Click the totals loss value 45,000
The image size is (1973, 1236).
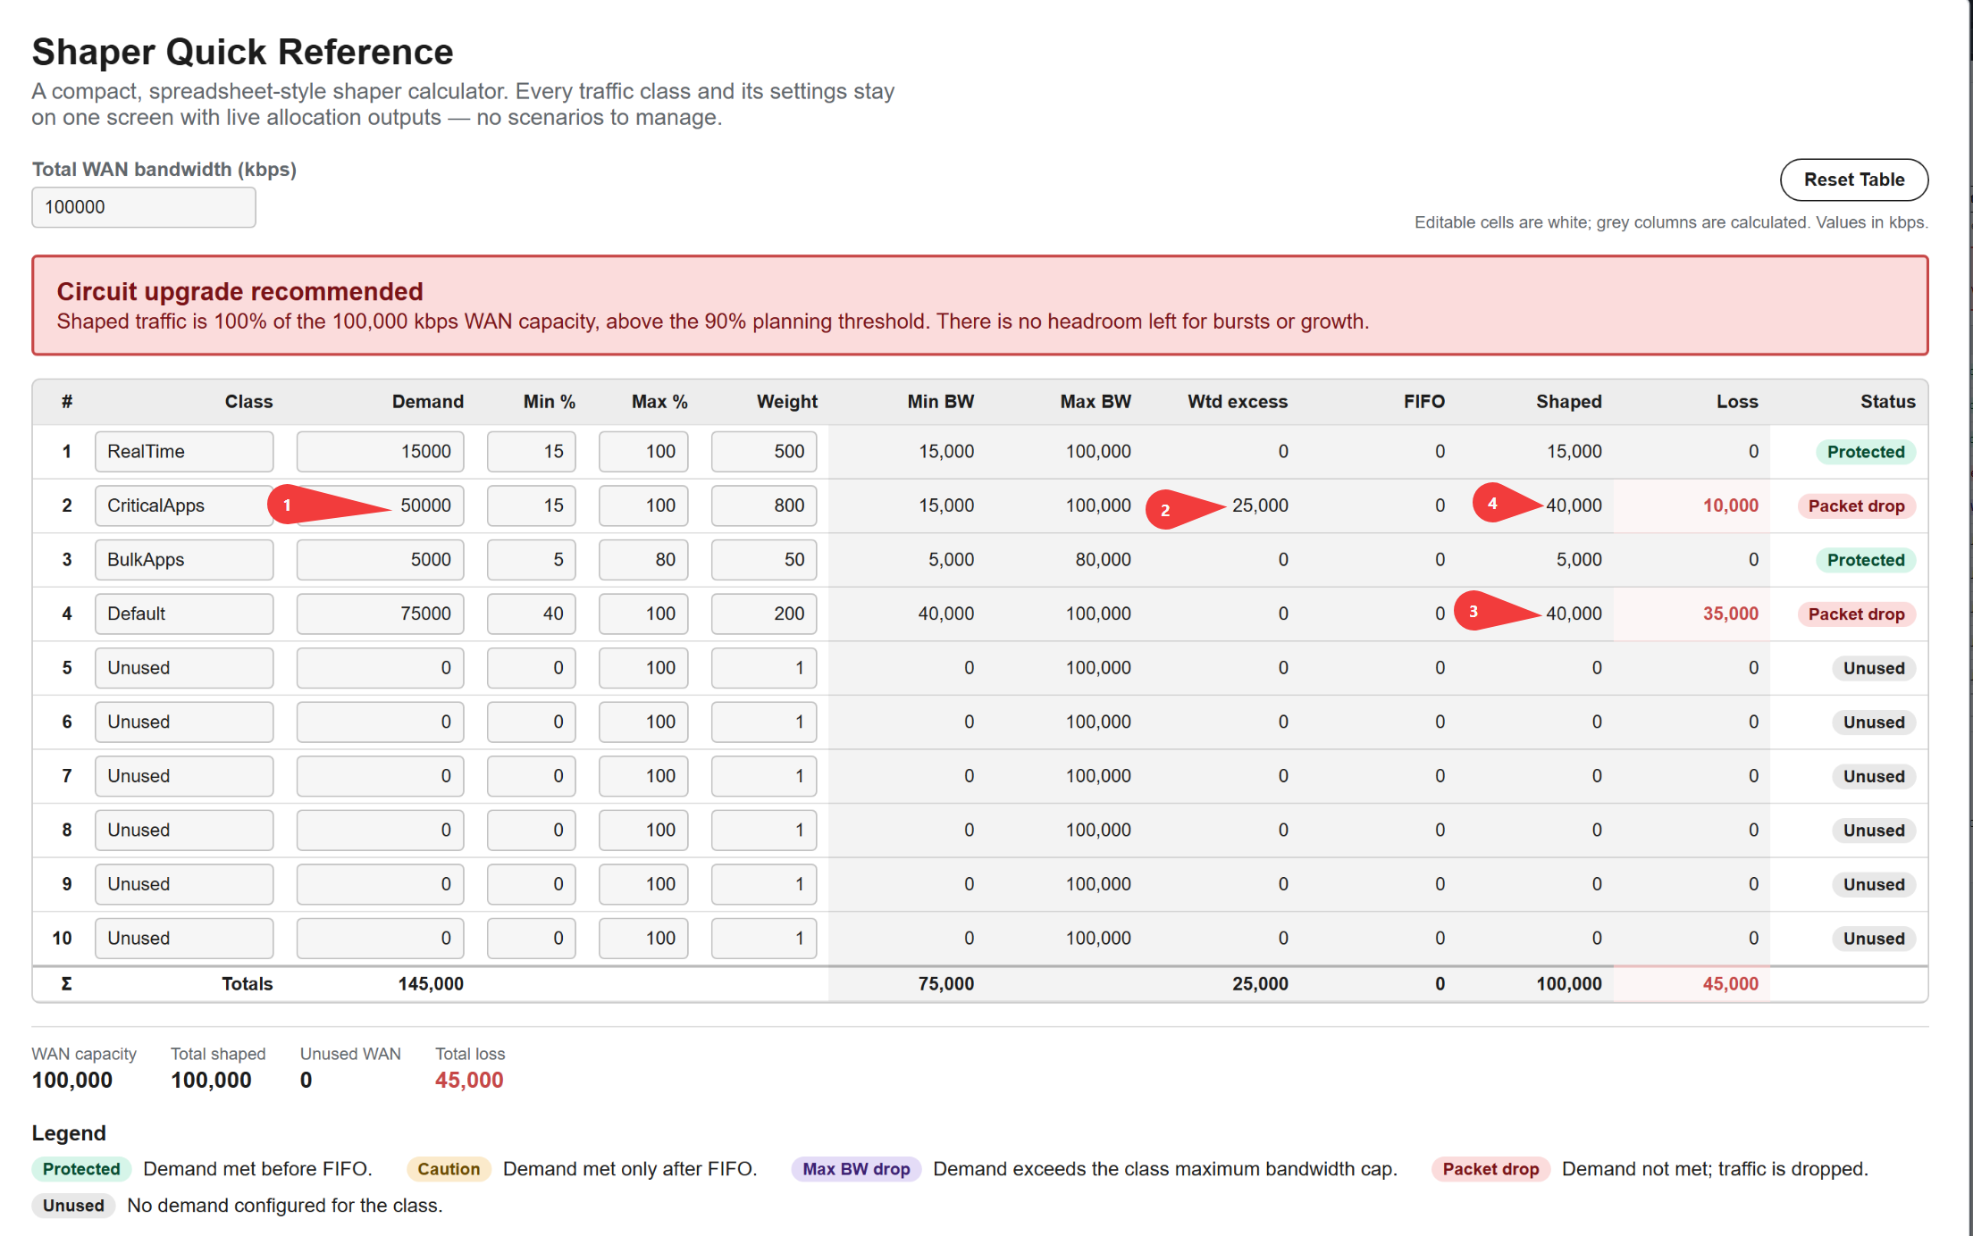click(1730, 984)
